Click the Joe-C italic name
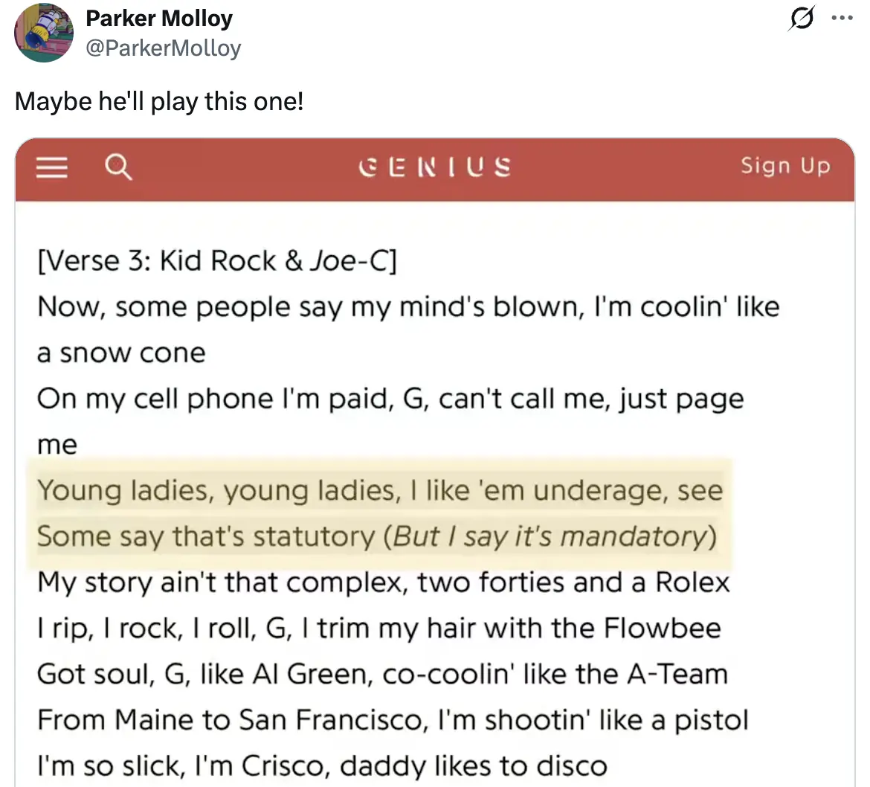Viewport: 870px width, 787px height. 348,261
